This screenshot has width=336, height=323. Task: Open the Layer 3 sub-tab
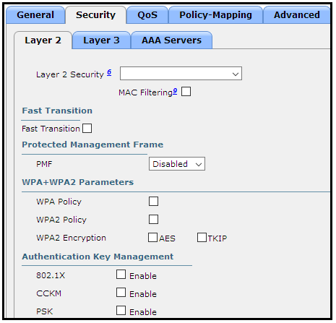coord(101,40)
